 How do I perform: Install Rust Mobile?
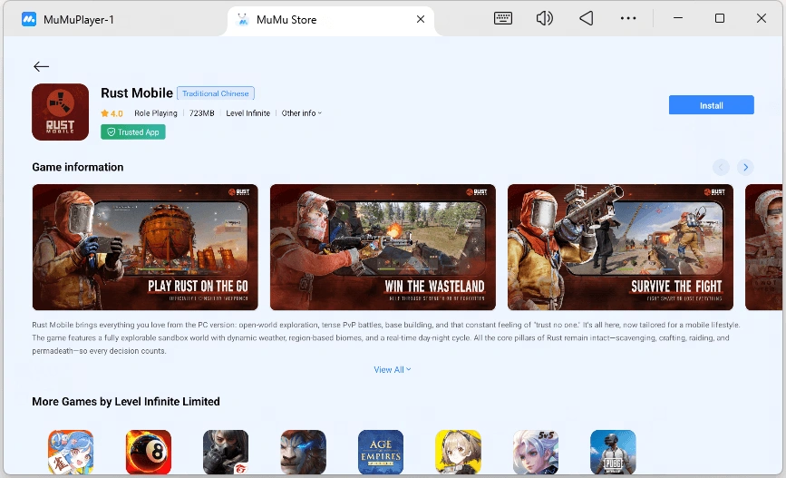[711, 105]
